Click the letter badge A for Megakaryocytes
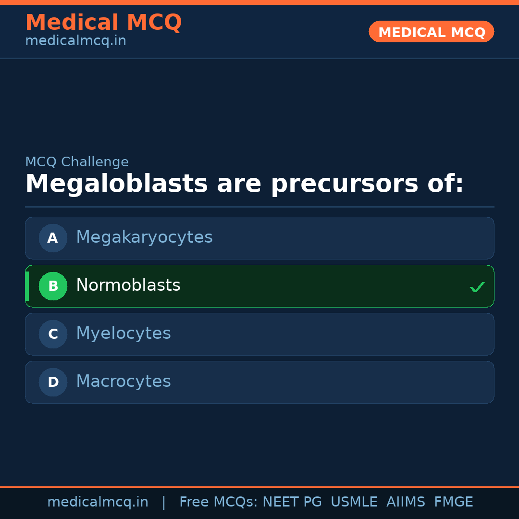This screenshot has height=519, width=519. 53,238
